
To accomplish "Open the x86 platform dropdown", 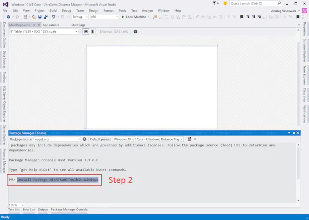I will click(x=105, y=17).
